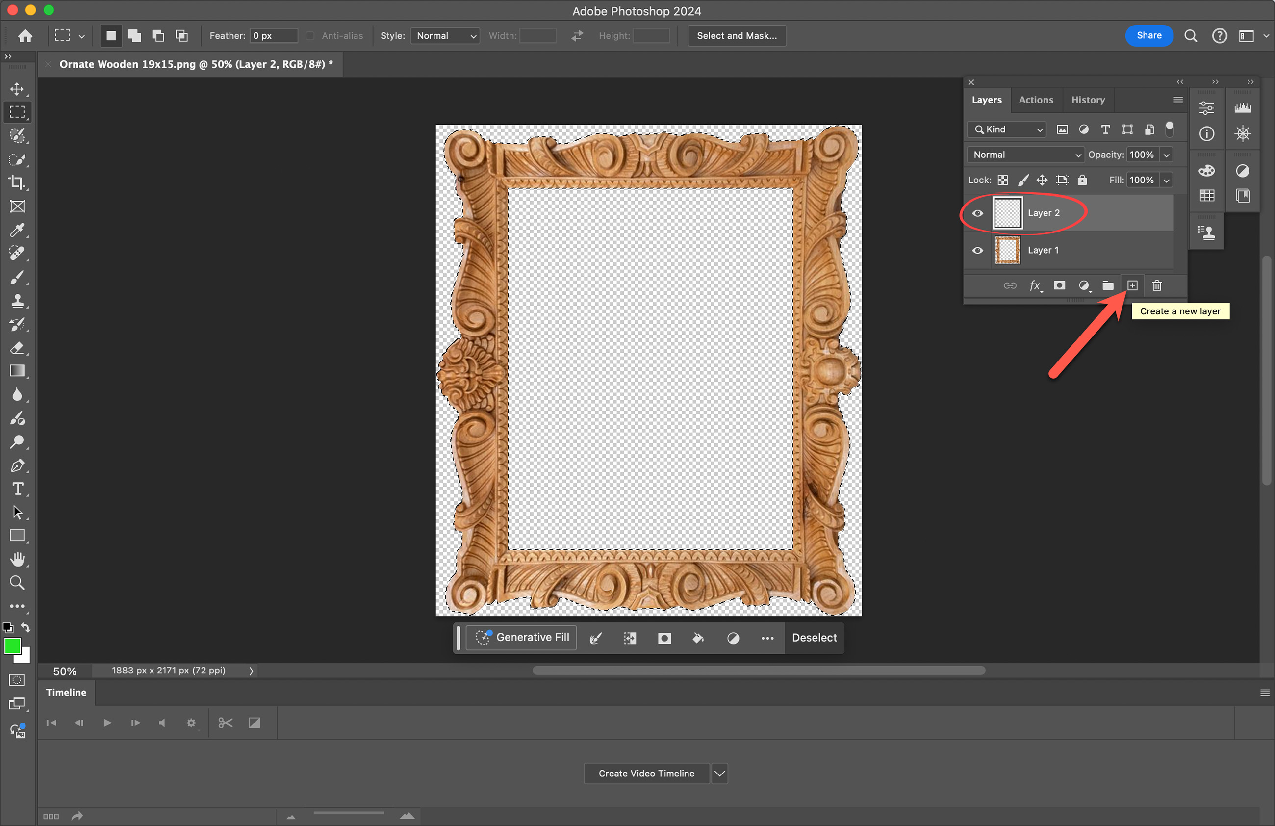Click the green foreground color swatch
The image size is (1275, 826).
point(12,646)
